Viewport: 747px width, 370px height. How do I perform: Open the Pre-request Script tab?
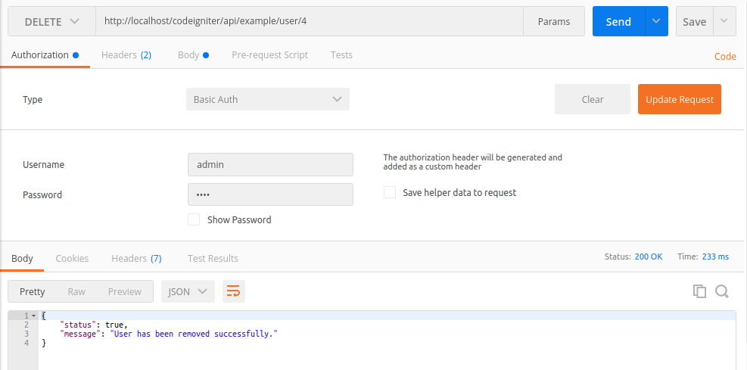point(269,54)
